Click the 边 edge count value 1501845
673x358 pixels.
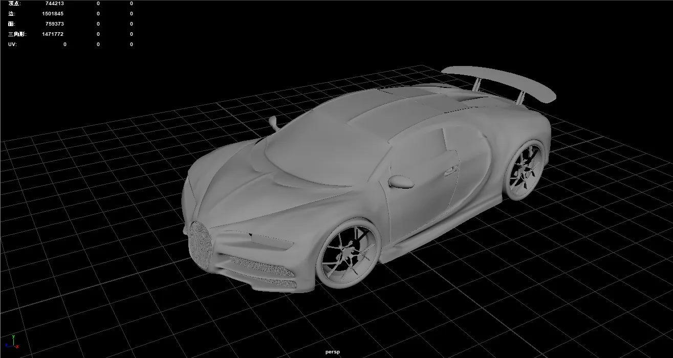point(53,14)
